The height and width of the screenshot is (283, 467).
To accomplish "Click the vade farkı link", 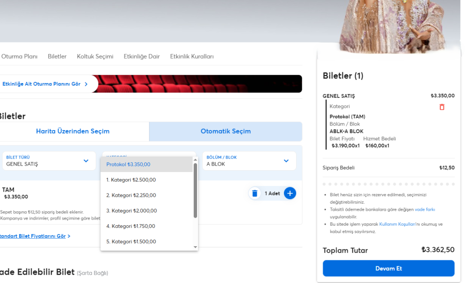I will click(x=425, y=209).
